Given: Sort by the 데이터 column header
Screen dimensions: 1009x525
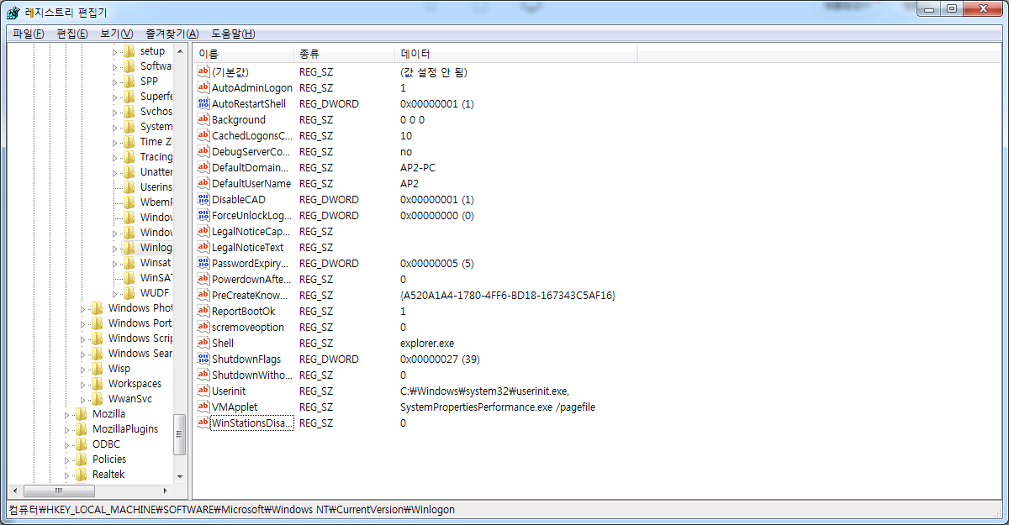Looking at the screenshot, I should 516,54.
